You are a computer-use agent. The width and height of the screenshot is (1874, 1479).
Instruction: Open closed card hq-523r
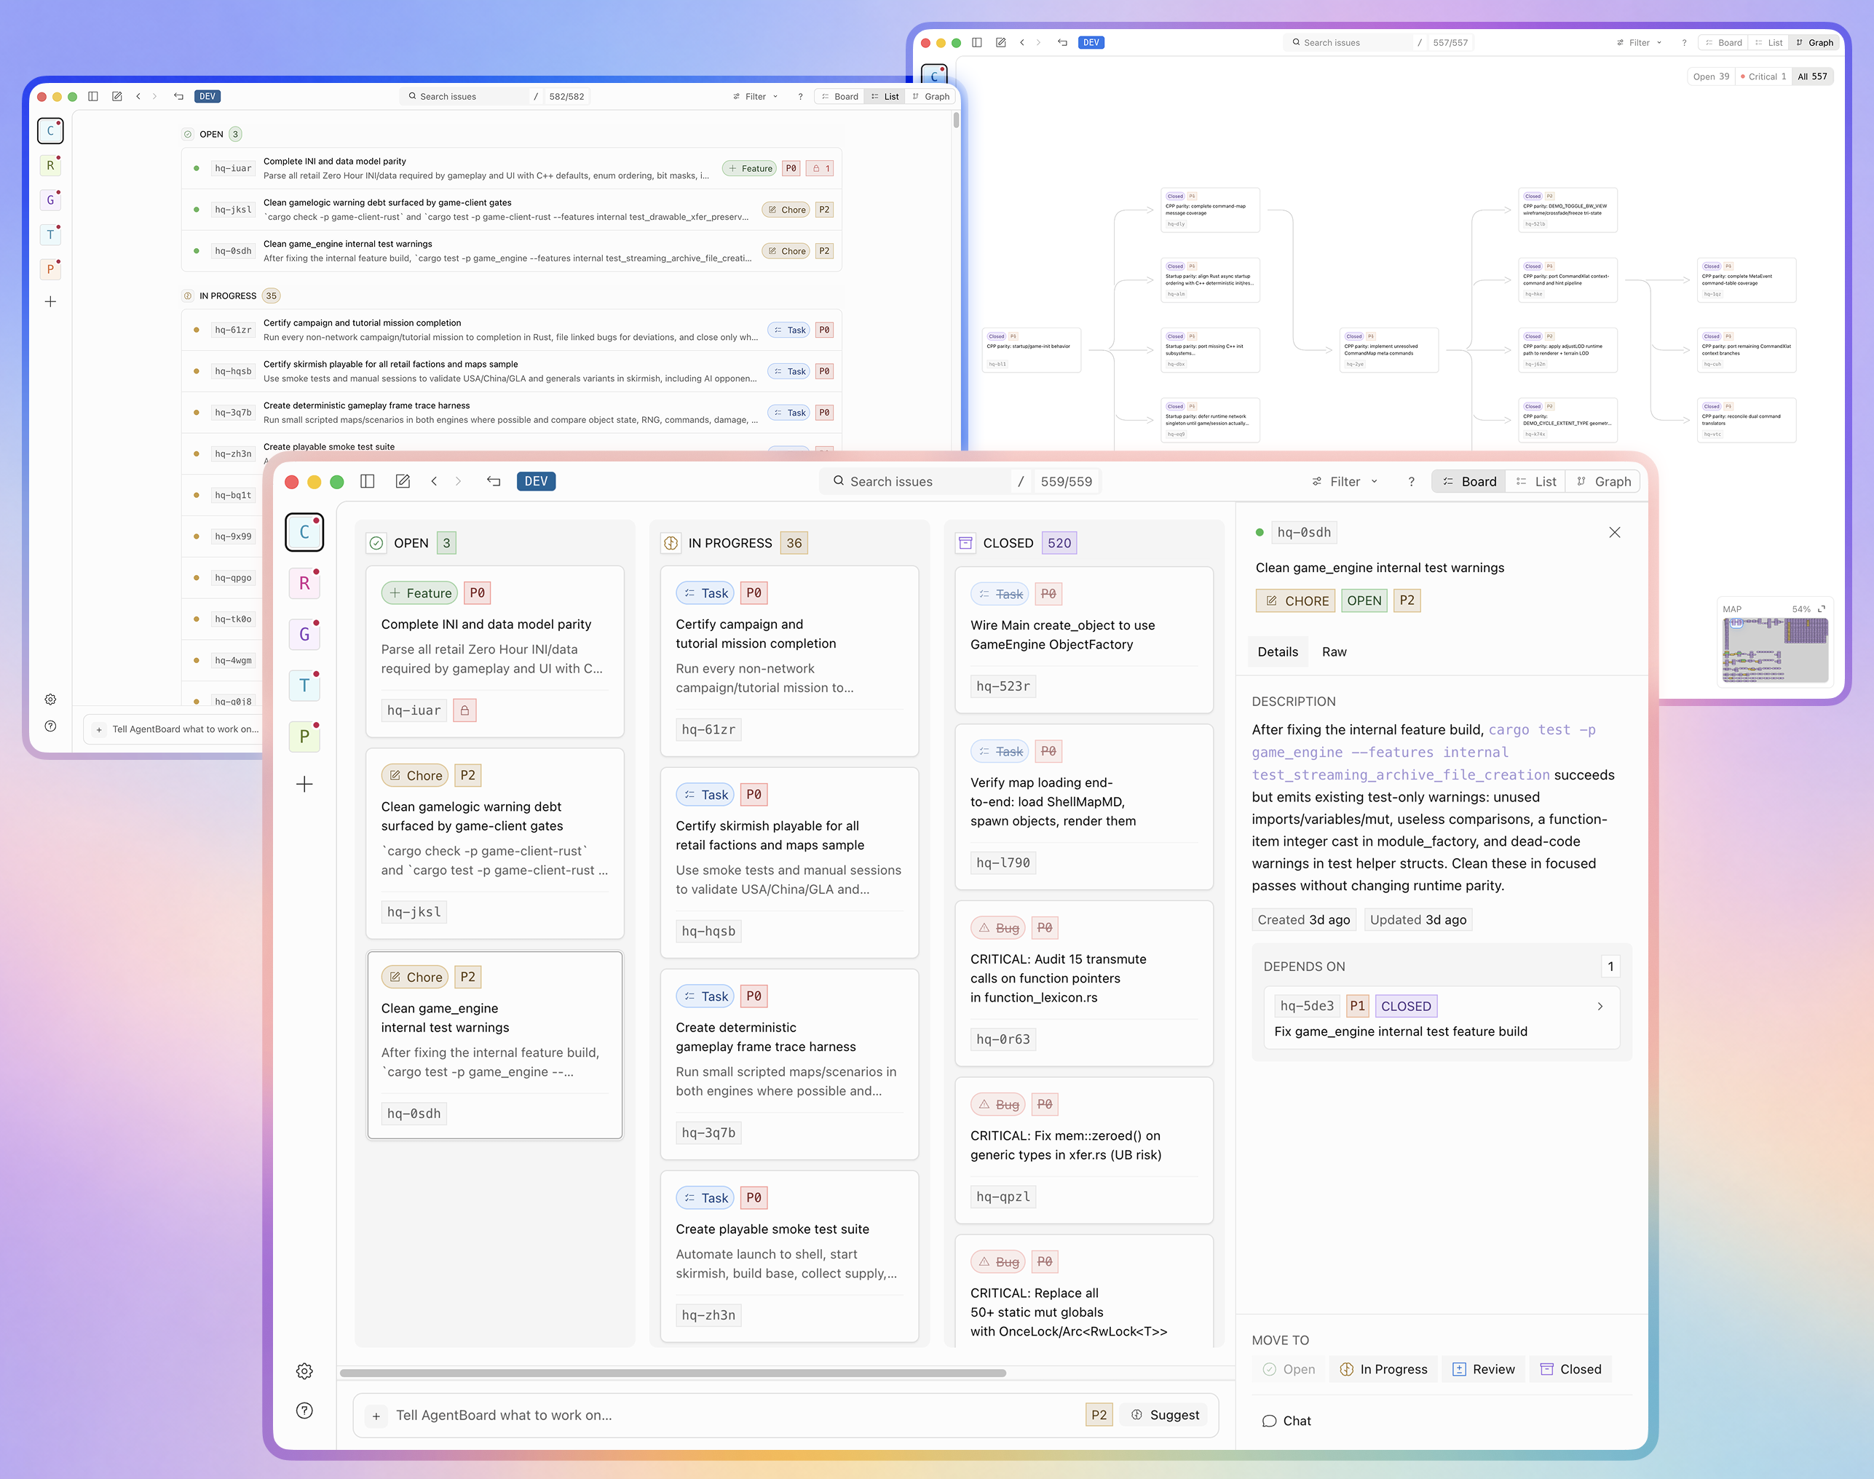[x=1083, y=640]
